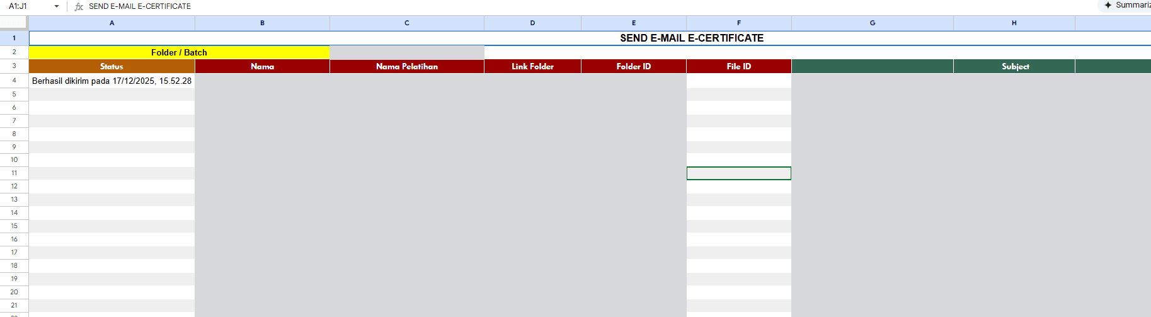This screenshot has height=317, width=1151.
Task: Select row 1 header
Action: 14,38
